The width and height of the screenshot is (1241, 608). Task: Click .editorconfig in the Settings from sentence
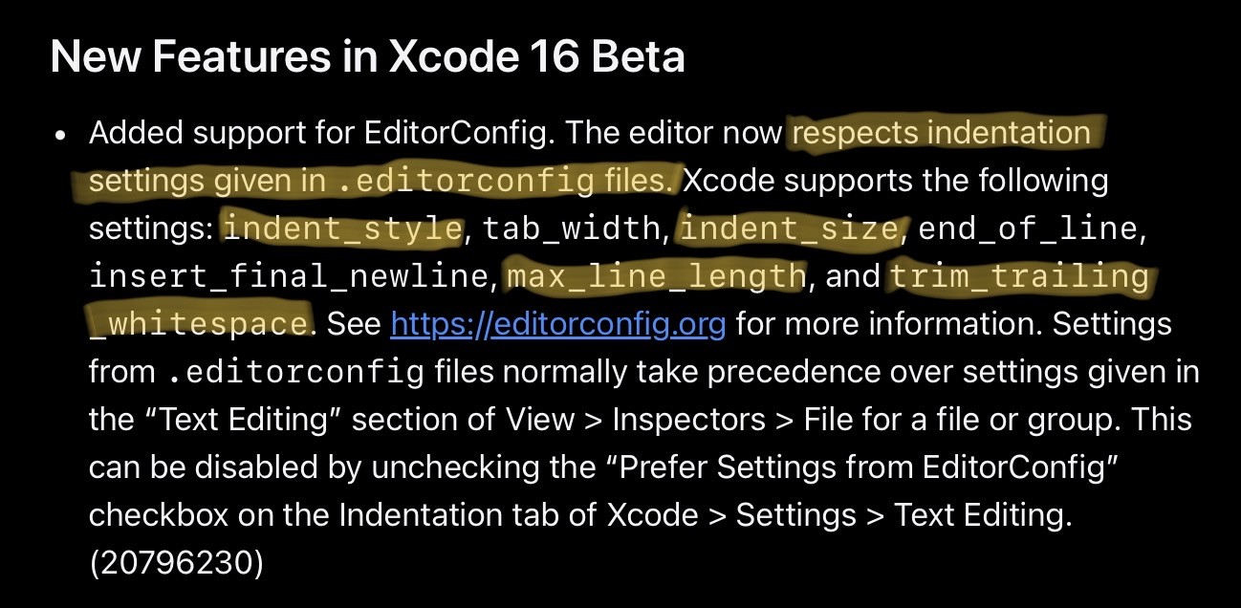294,373
